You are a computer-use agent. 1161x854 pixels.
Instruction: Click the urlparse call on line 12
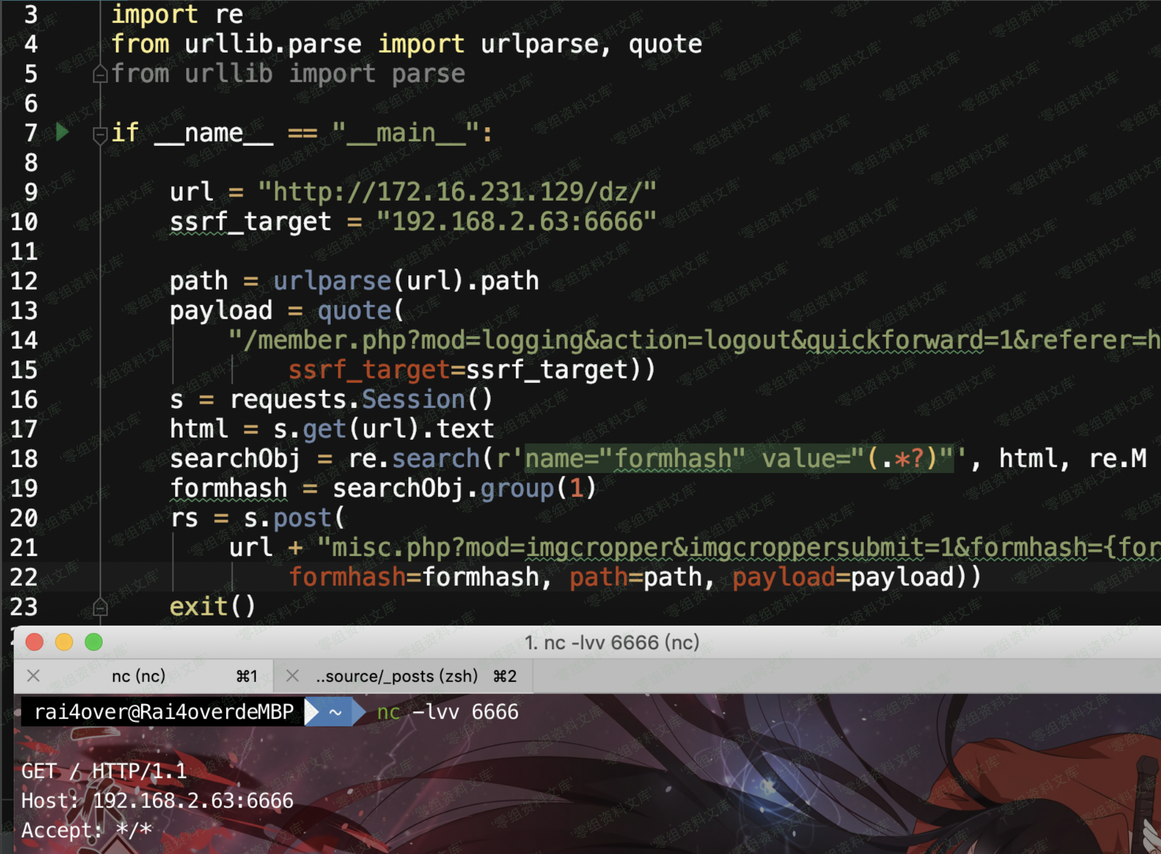point(332,281)
